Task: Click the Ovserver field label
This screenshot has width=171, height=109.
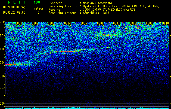Action: (55, 3)
